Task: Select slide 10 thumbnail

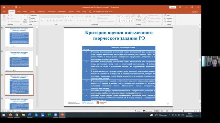Action: tap(19, 38)
